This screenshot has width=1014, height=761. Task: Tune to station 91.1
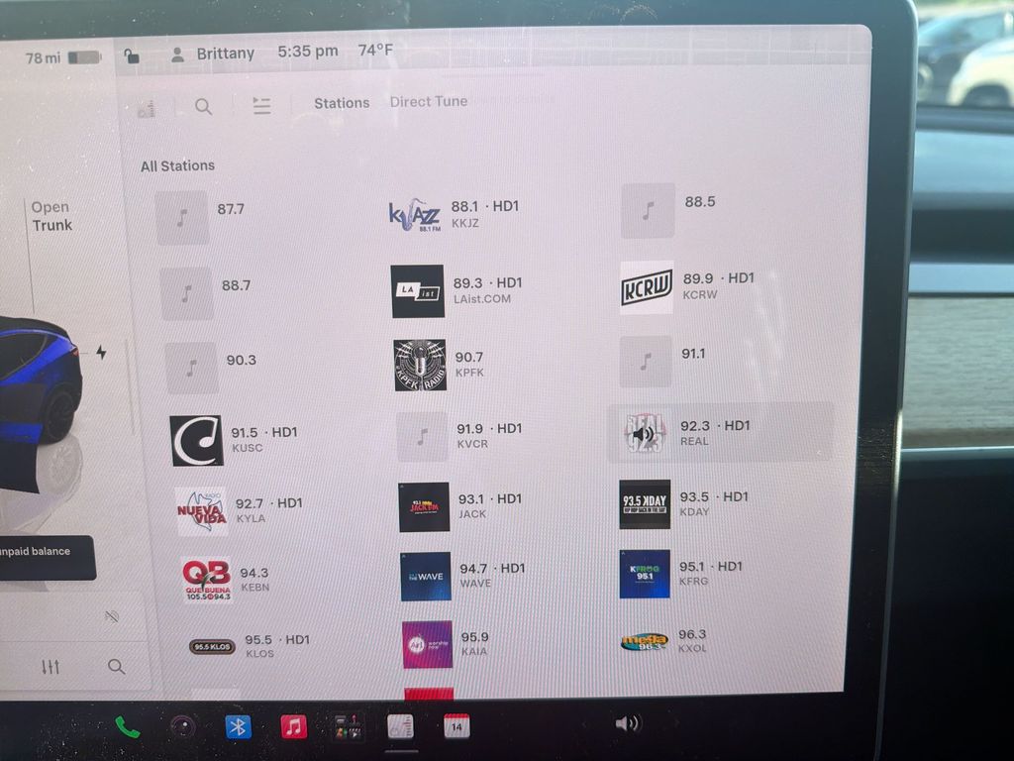click(663, 361)
